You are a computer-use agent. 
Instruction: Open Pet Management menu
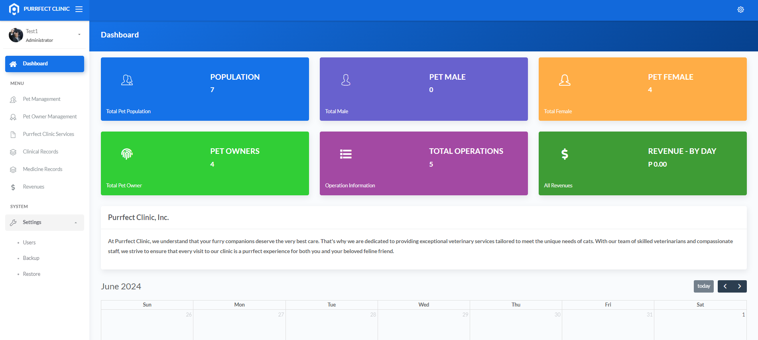click(41, 99)
